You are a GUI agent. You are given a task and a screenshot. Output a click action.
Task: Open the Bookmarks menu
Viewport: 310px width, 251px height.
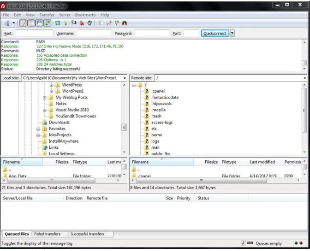coord(85,15)
